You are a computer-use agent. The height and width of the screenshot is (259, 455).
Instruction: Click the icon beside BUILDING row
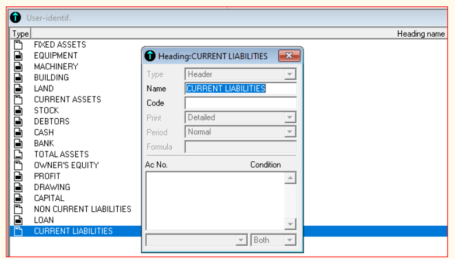(18, 78)
